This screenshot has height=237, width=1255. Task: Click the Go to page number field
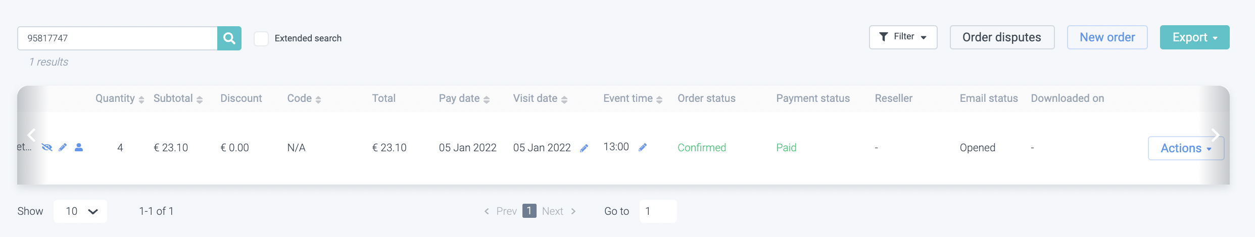point(657,211)
